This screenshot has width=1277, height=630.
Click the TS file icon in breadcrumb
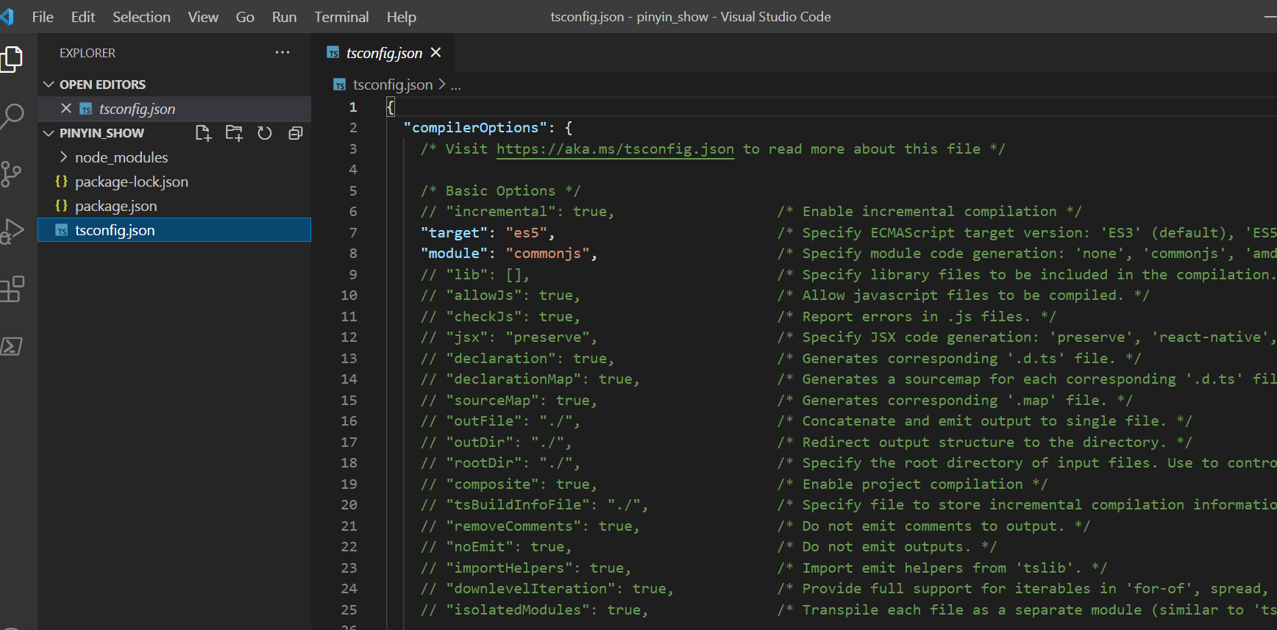pyautogui.click(x=339, y=85)
